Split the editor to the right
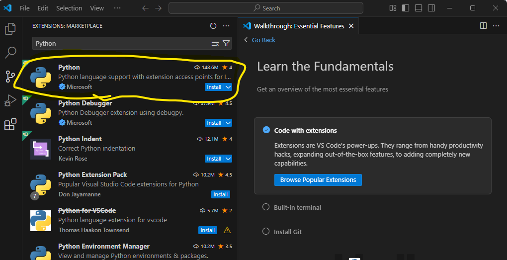Viewport: 507px width, 260px height. 484,26
